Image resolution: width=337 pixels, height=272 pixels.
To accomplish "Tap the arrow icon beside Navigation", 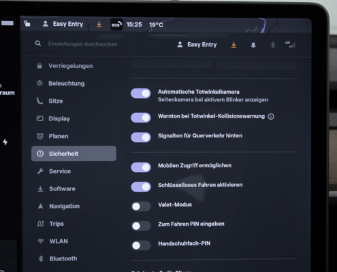I will (40, 206).
